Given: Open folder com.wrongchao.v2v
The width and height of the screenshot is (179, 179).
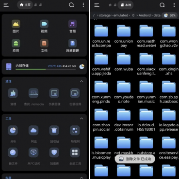Looking at the screenshot, I should (x=169, y=36).
